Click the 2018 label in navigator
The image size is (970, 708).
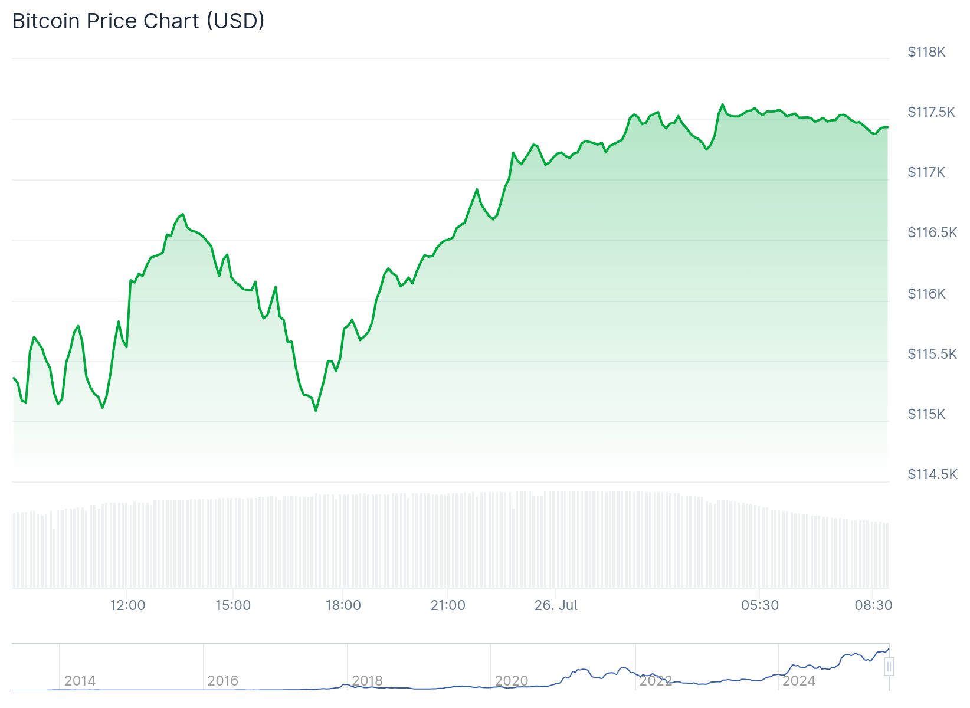click(x=368, y=681)
